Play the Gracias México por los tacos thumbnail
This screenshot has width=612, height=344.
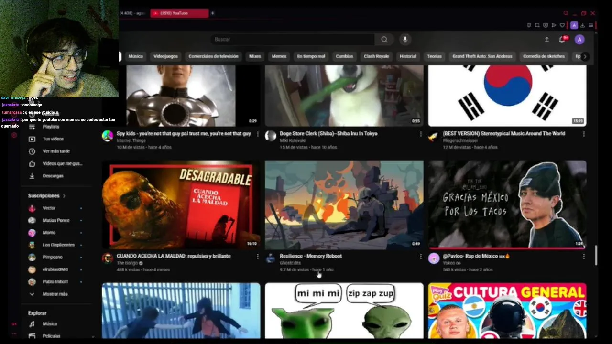coord(507,204)
